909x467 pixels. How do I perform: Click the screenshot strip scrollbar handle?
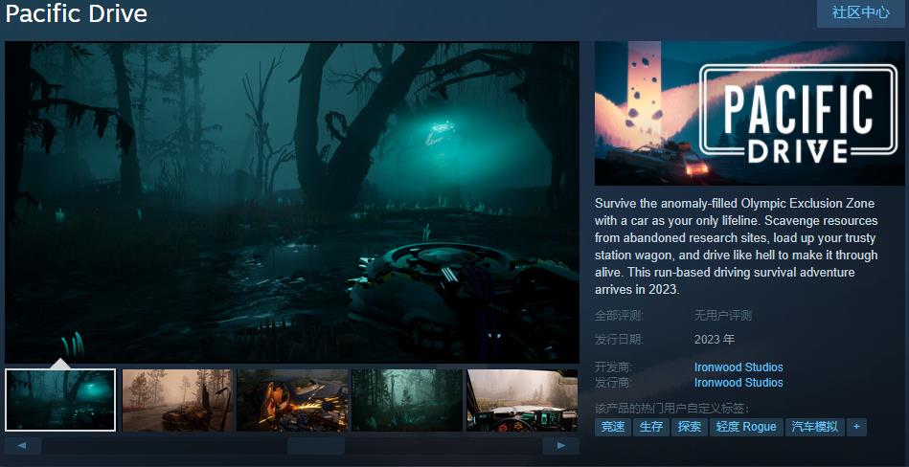pos(315,446)
